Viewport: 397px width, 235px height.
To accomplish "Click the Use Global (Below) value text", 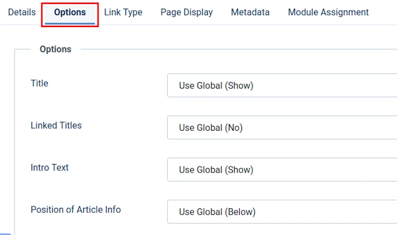I will point(217,212).
